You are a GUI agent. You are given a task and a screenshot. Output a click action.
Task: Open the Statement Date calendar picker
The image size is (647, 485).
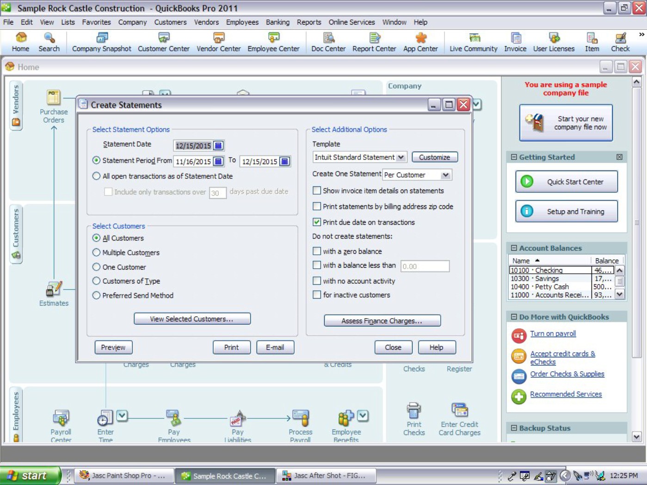[x=218, y=146]
